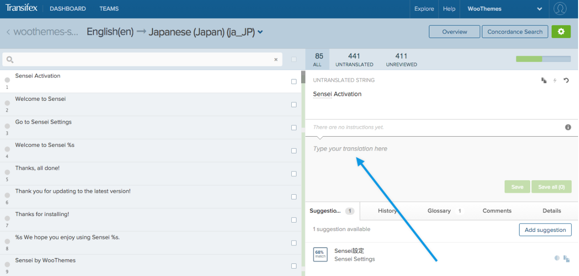Click the undo translation arrow icon
Screen dimensions: 579x276
[566, 80]
